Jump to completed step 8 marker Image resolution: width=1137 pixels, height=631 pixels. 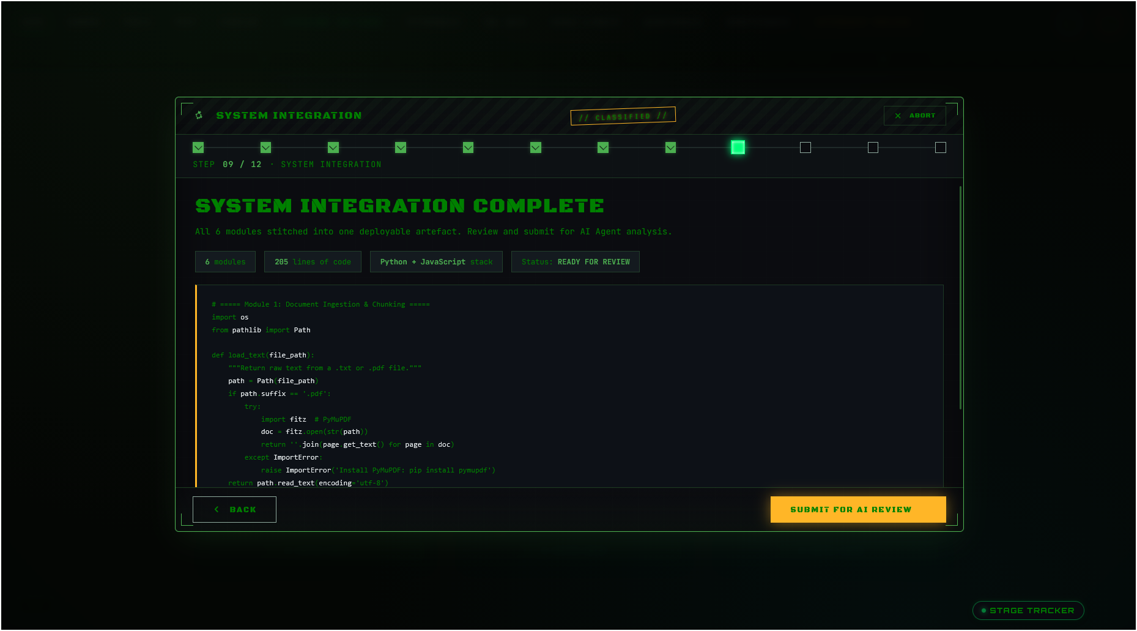pos(671,147)
